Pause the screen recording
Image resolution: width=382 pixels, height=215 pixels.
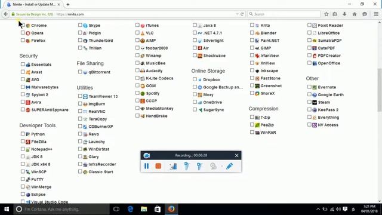(146, 166)
